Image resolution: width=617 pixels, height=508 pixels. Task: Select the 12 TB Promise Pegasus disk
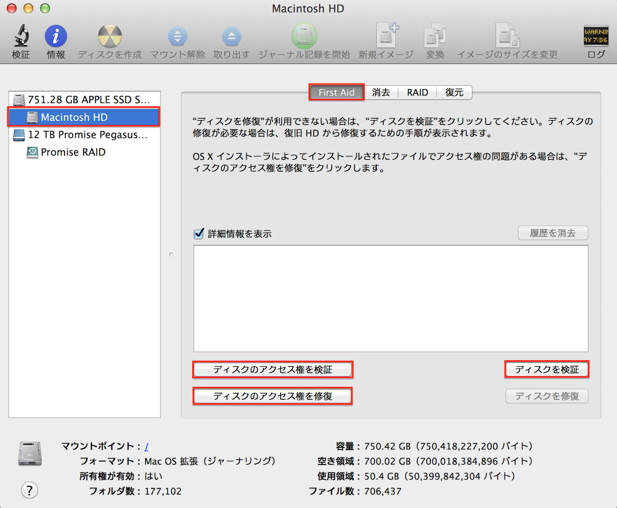(x=84, y=135)
